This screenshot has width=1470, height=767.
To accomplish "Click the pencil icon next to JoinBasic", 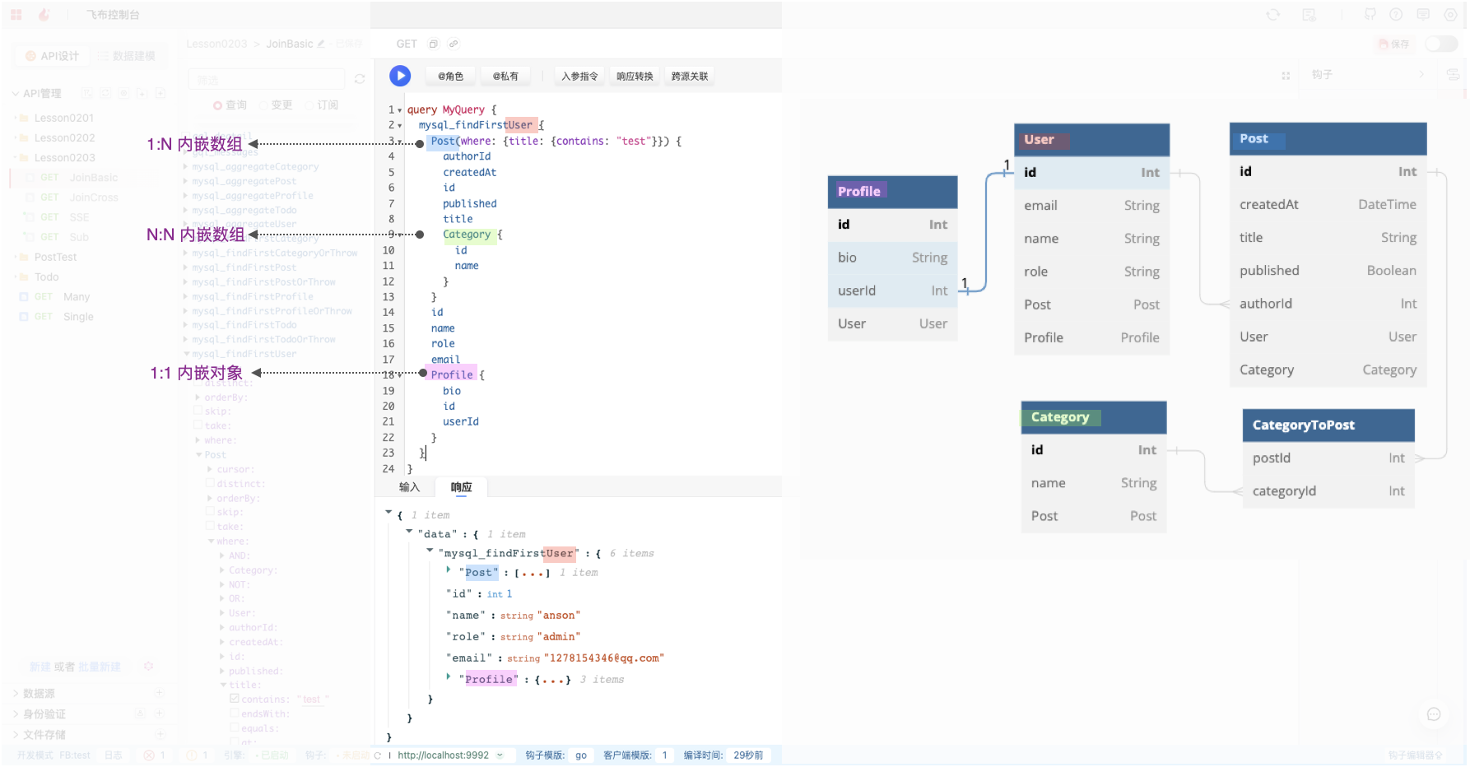I will (x=321, y=44).
